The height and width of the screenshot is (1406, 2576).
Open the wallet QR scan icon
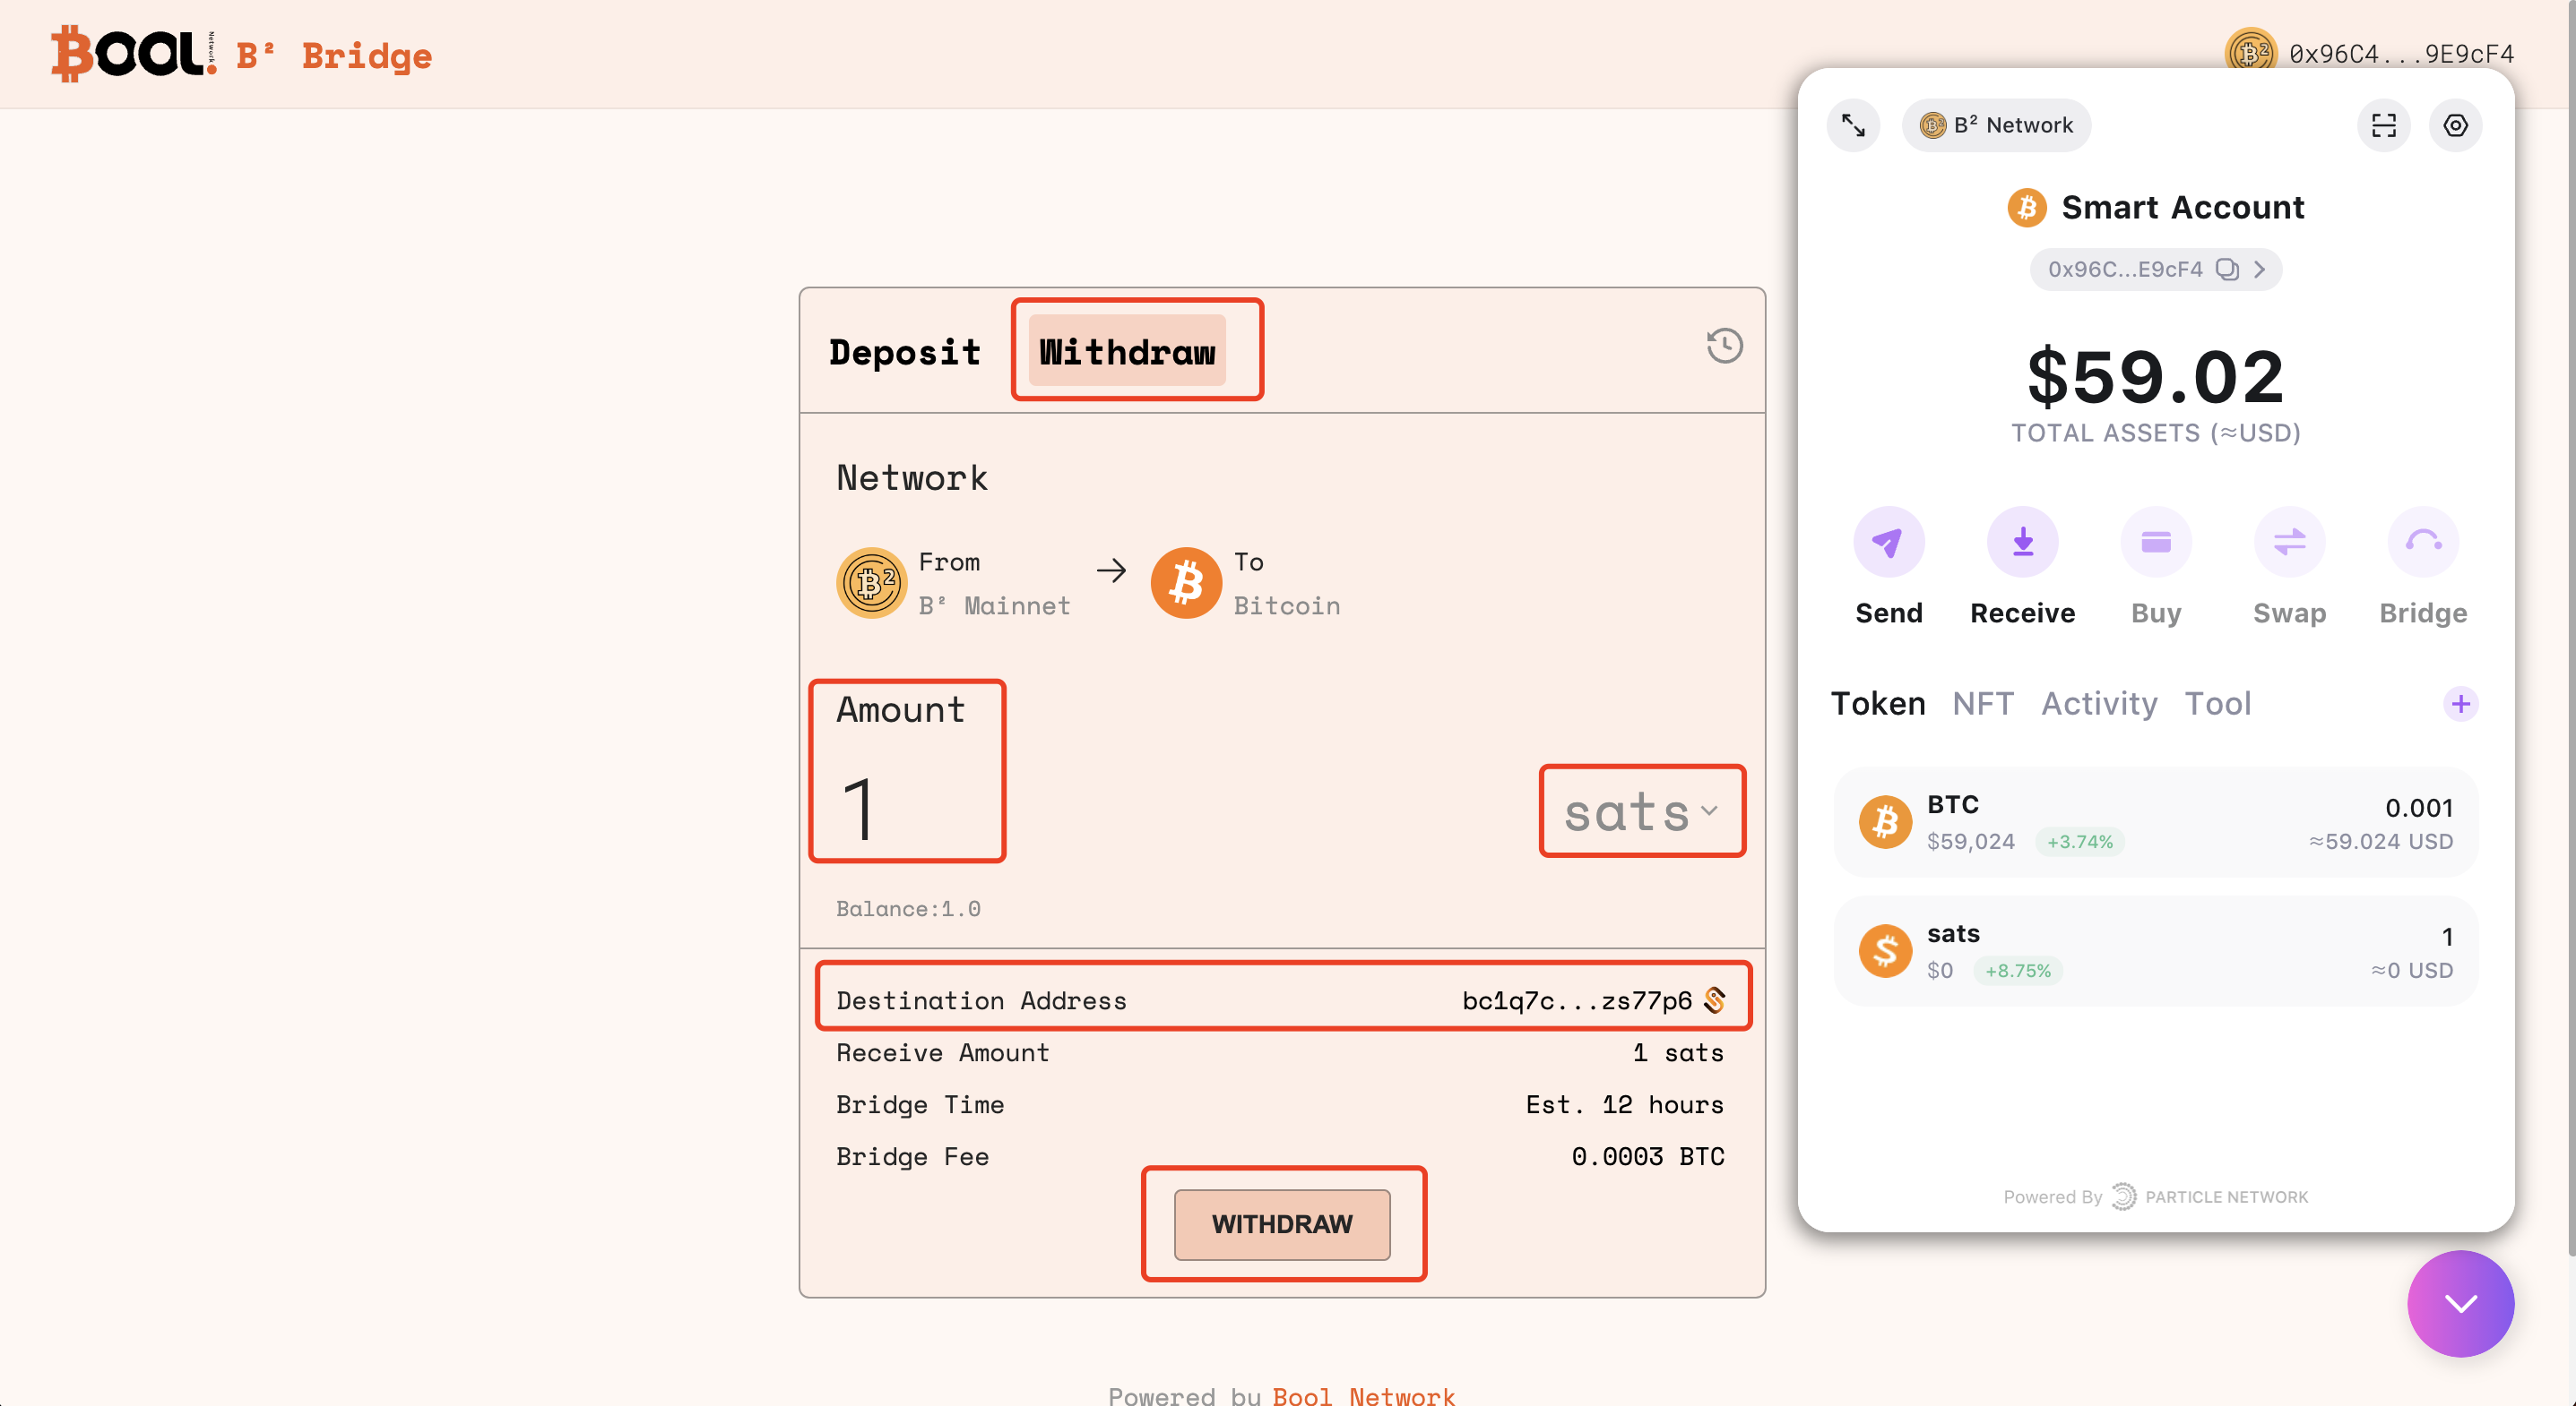click(x=2384, y=124)
